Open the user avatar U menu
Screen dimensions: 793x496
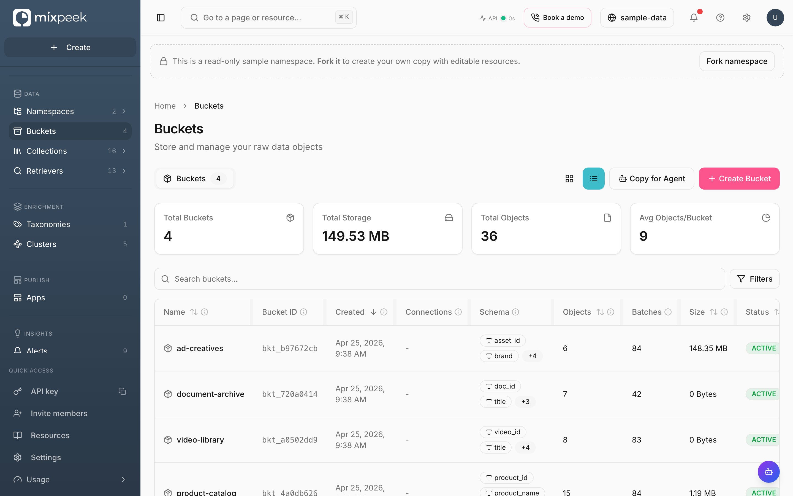click(x=775, y=18)
